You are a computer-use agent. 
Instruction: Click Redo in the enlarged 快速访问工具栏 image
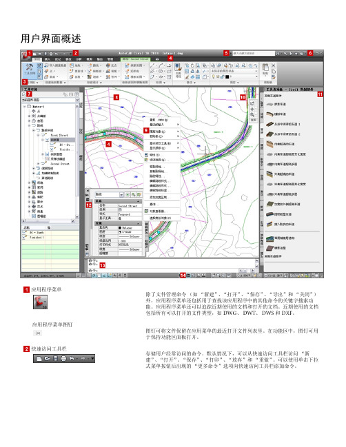(83, 358)
